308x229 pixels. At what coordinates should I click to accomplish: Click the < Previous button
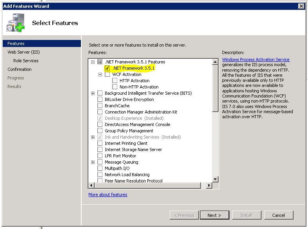point(184,215)
